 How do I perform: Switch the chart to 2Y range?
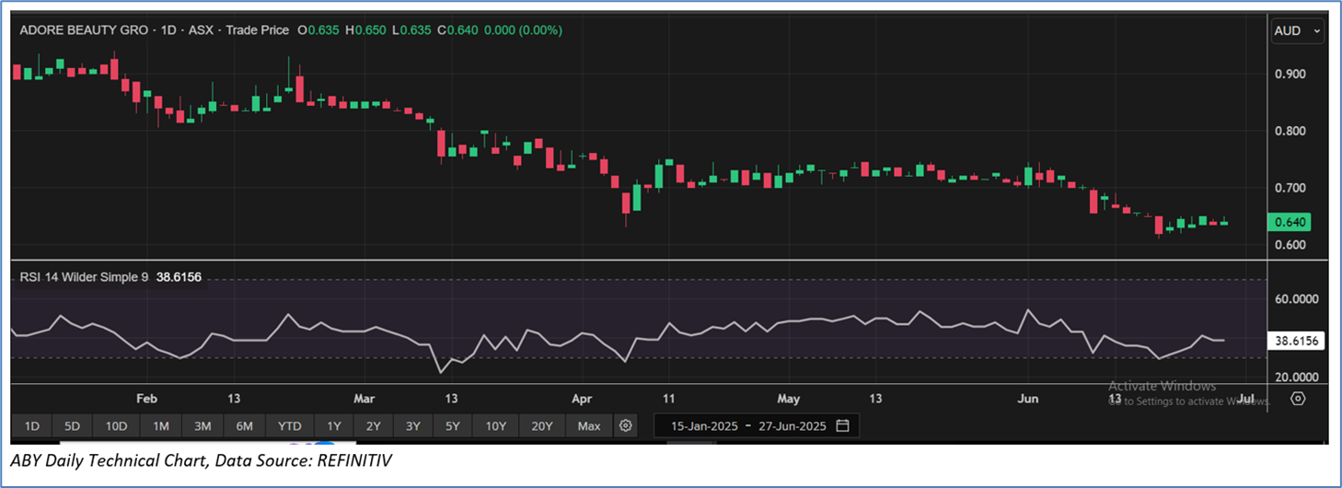coord(373,425)
